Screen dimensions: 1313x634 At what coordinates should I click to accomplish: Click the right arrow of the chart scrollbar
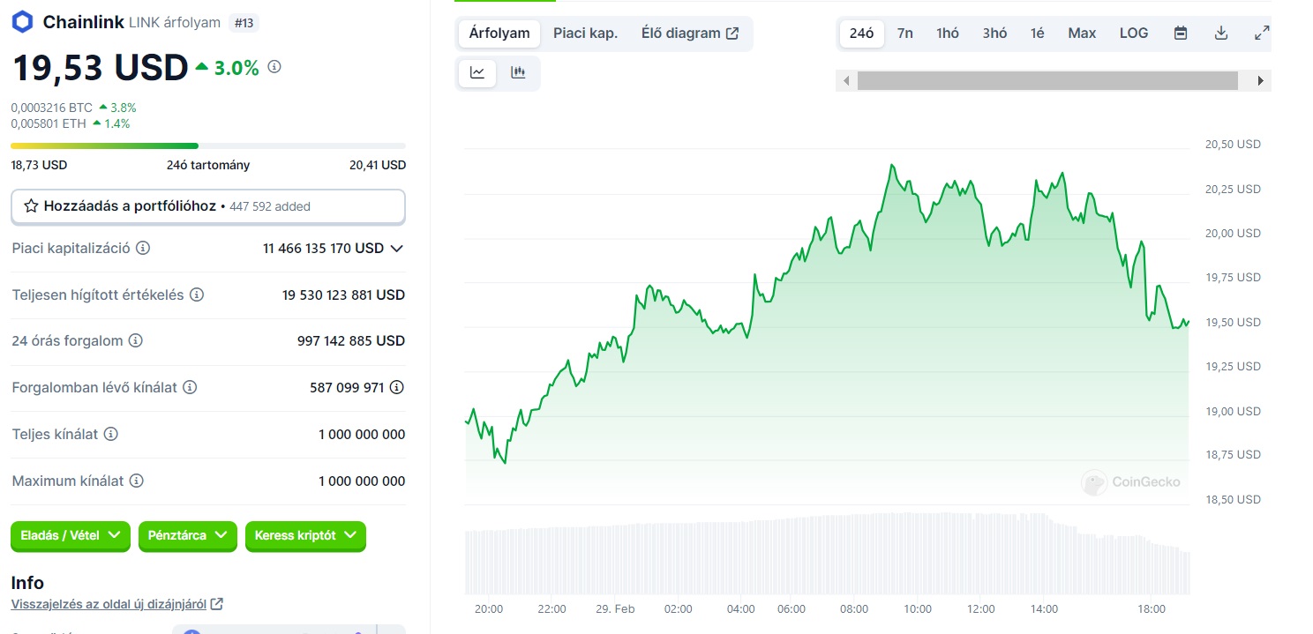(1262, 81)
